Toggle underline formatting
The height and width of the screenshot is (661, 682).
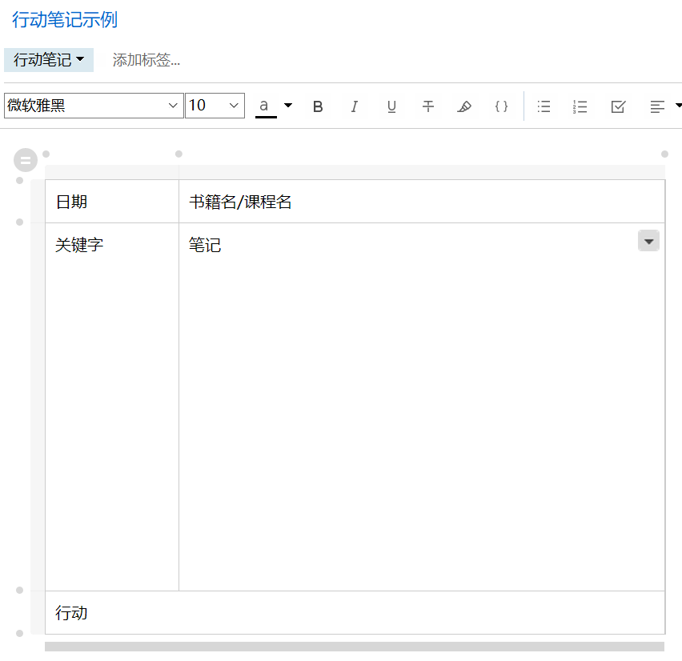(391, 106)
